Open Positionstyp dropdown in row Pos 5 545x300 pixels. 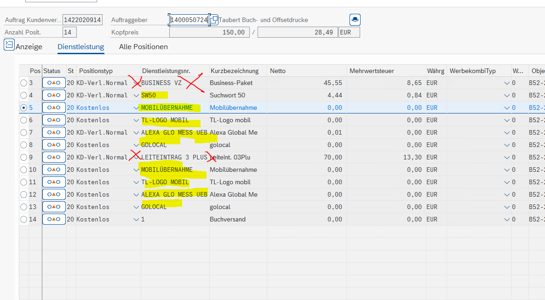(x=136, y=108)
